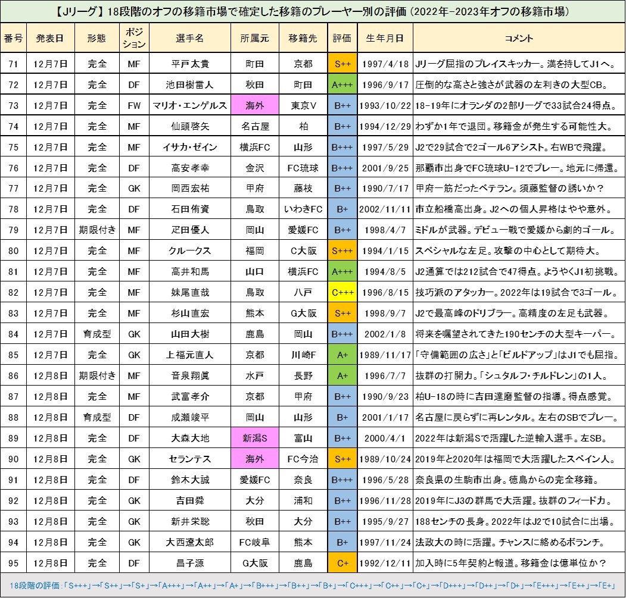Select player name 平戸太貴

(190, 64)
